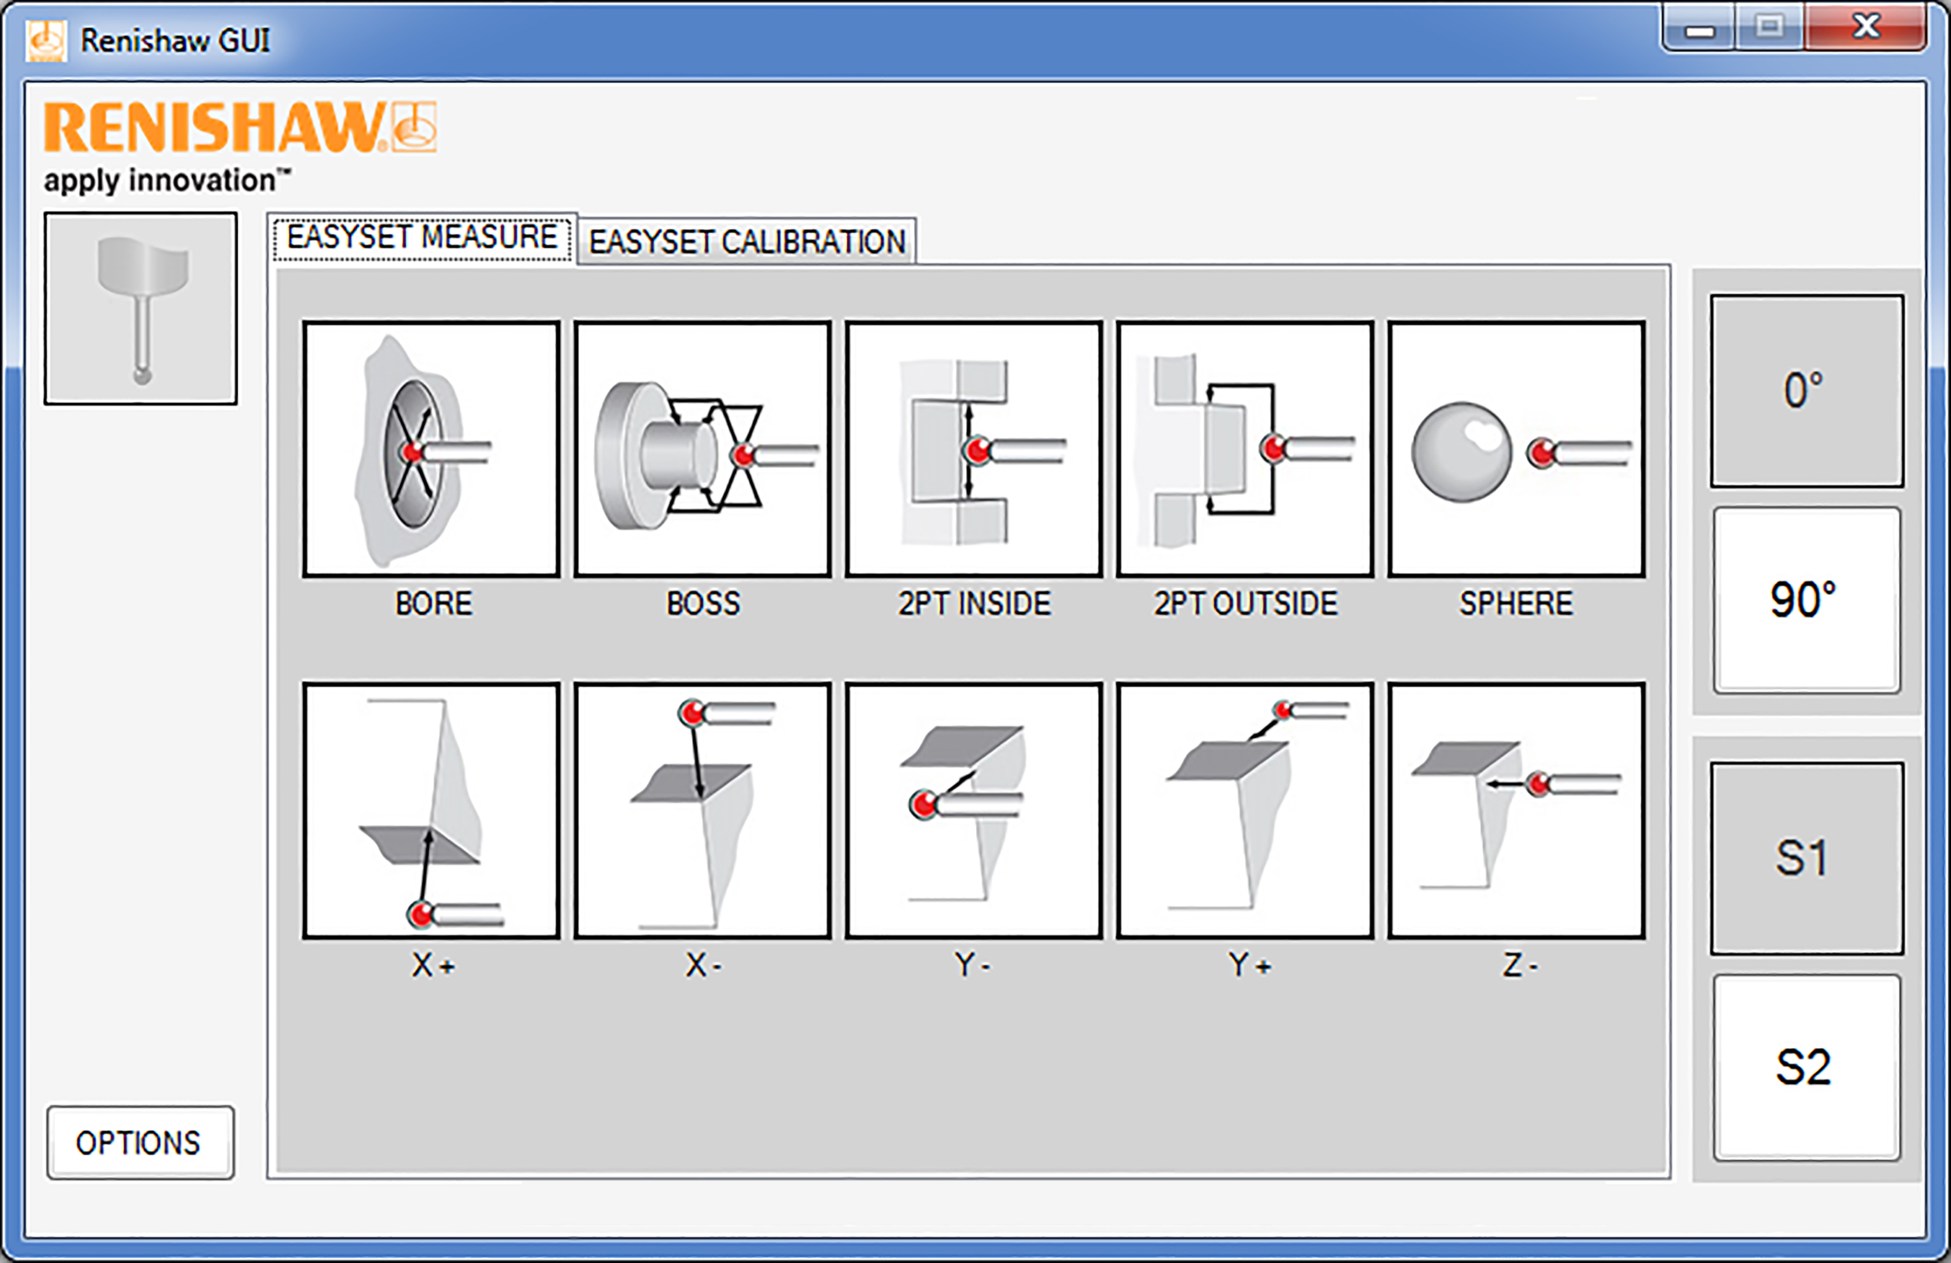1951x1263 pixels.
Task: Pick the Z- surface probing icon
Action: pos(1516,810)
